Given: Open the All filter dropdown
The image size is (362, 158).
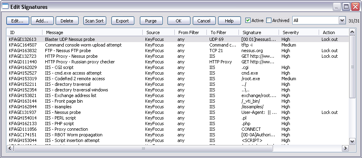Looking at the screenshot, I should click(x=342, y=20).
